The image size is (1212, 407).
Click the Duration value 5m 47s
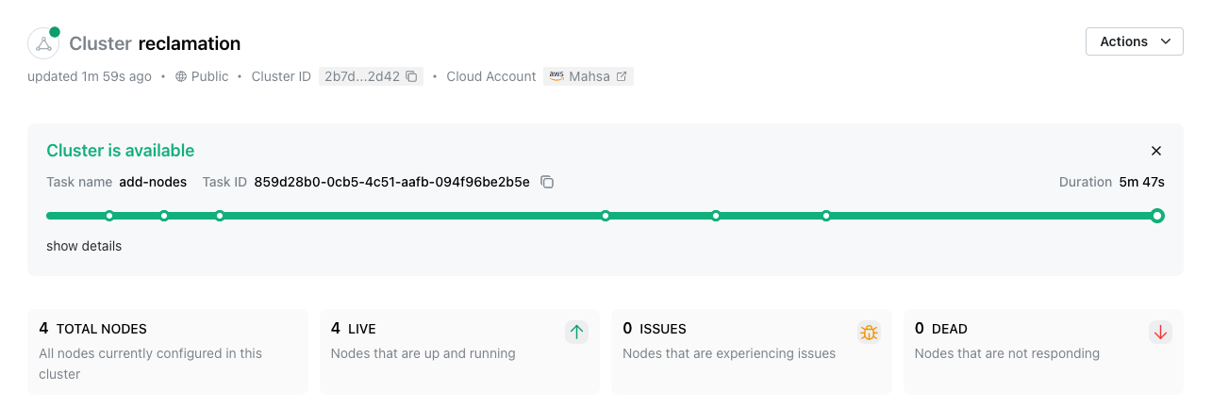tap(1141, 182)
